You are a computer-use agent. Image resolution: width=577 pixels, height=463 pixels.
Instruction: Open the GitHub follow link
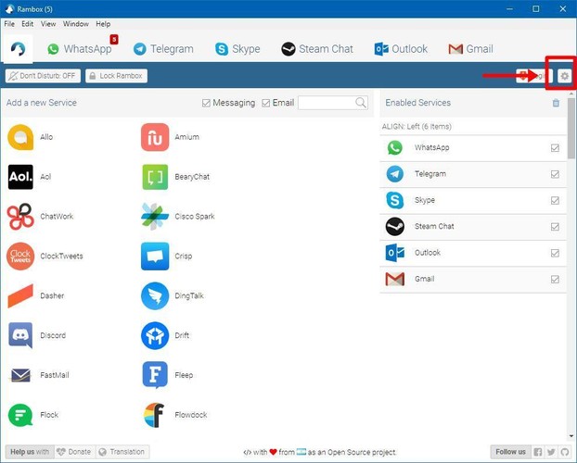point(565,452)
